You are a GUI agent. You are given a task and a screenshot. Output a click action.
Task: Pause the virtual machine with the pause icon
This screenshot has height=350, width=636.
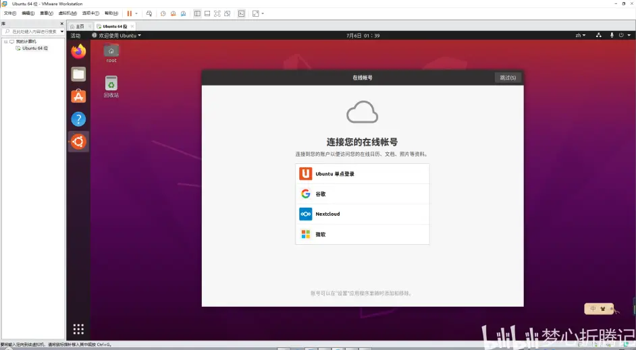(x=130, y=13)
